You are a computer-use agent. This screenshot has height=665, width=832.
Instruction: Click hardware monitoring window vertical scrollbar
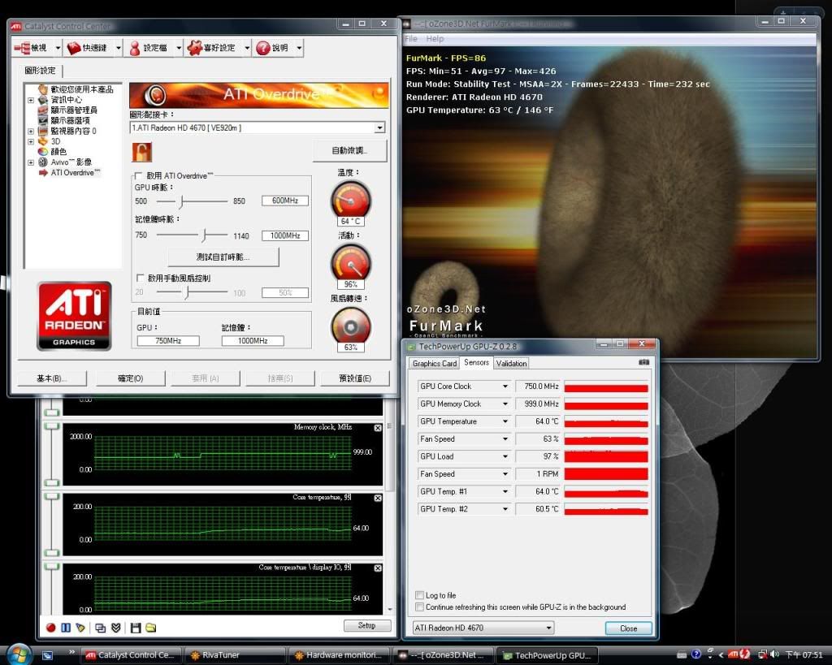[390, 503]
